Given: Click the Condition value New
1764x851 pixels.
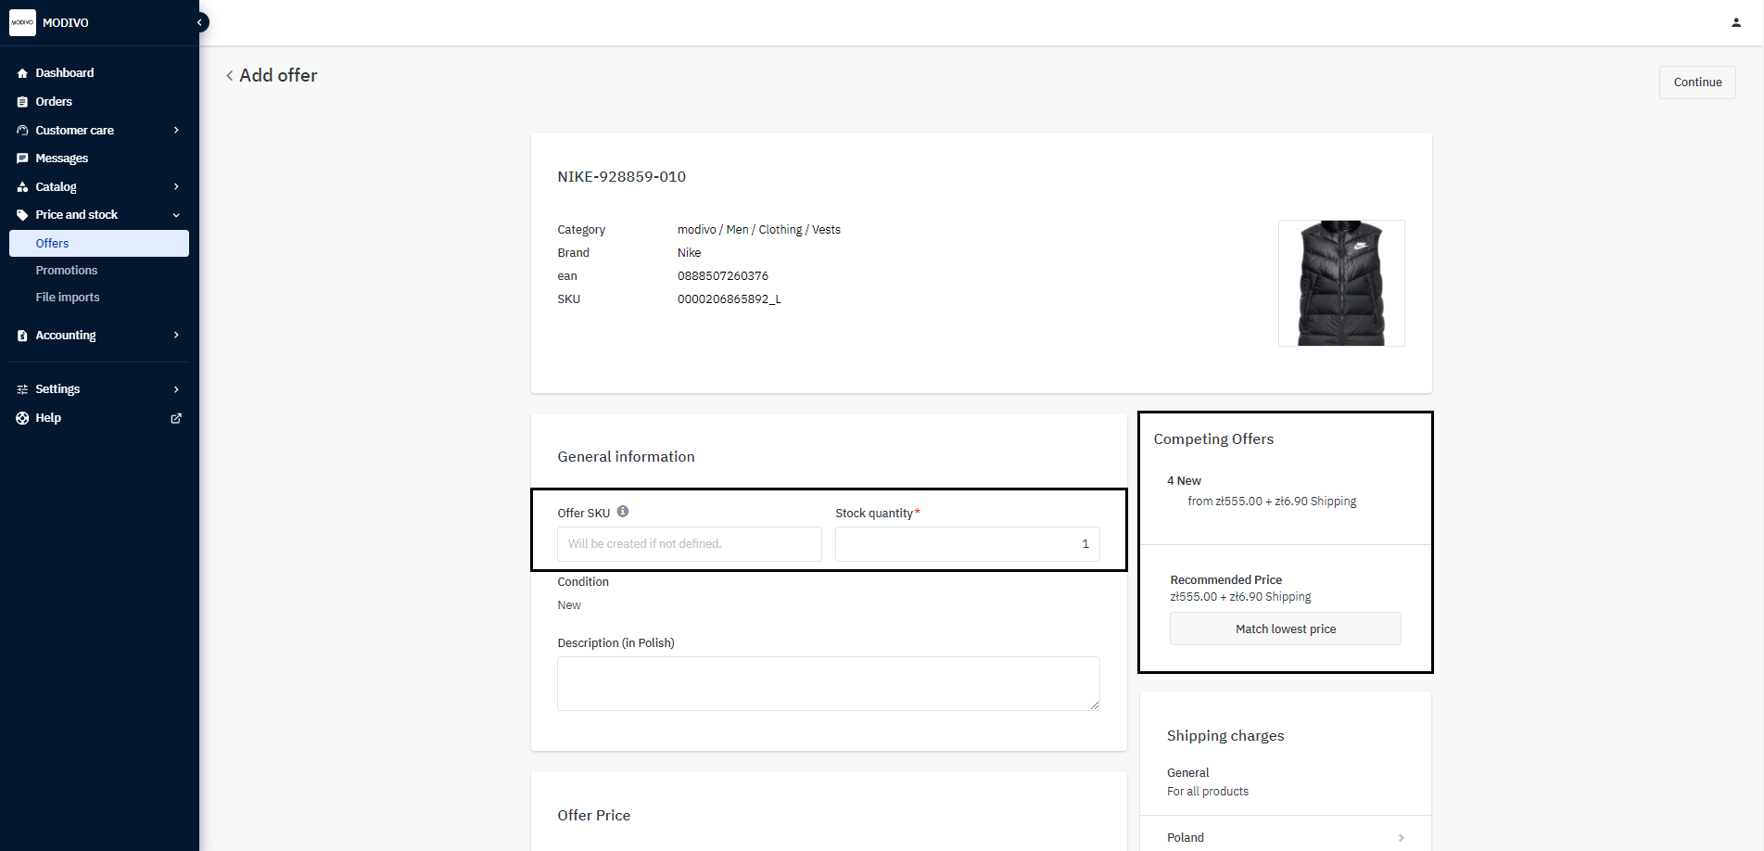Looking at the screenshot, I should [569, 605].
